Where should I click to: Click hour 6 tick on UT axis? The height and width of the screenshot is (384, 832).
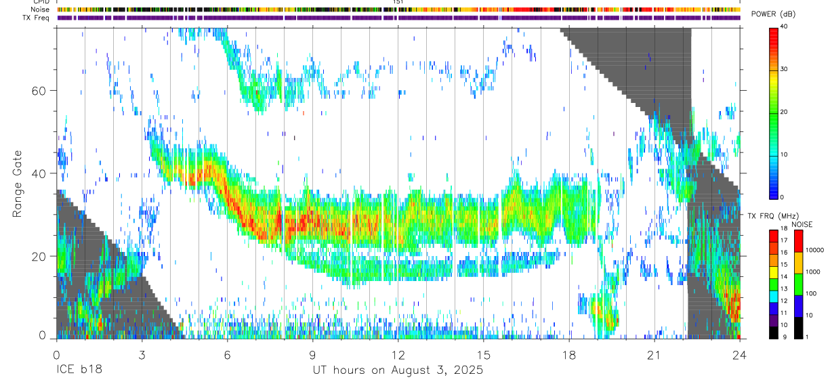click(227, 355)
